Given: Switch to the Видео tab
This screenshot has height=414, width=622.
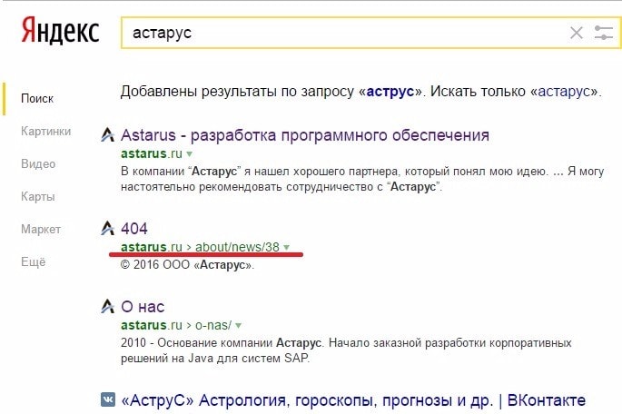Looking at the screenshot, I should pyautogui.click(x=38, y=163).
